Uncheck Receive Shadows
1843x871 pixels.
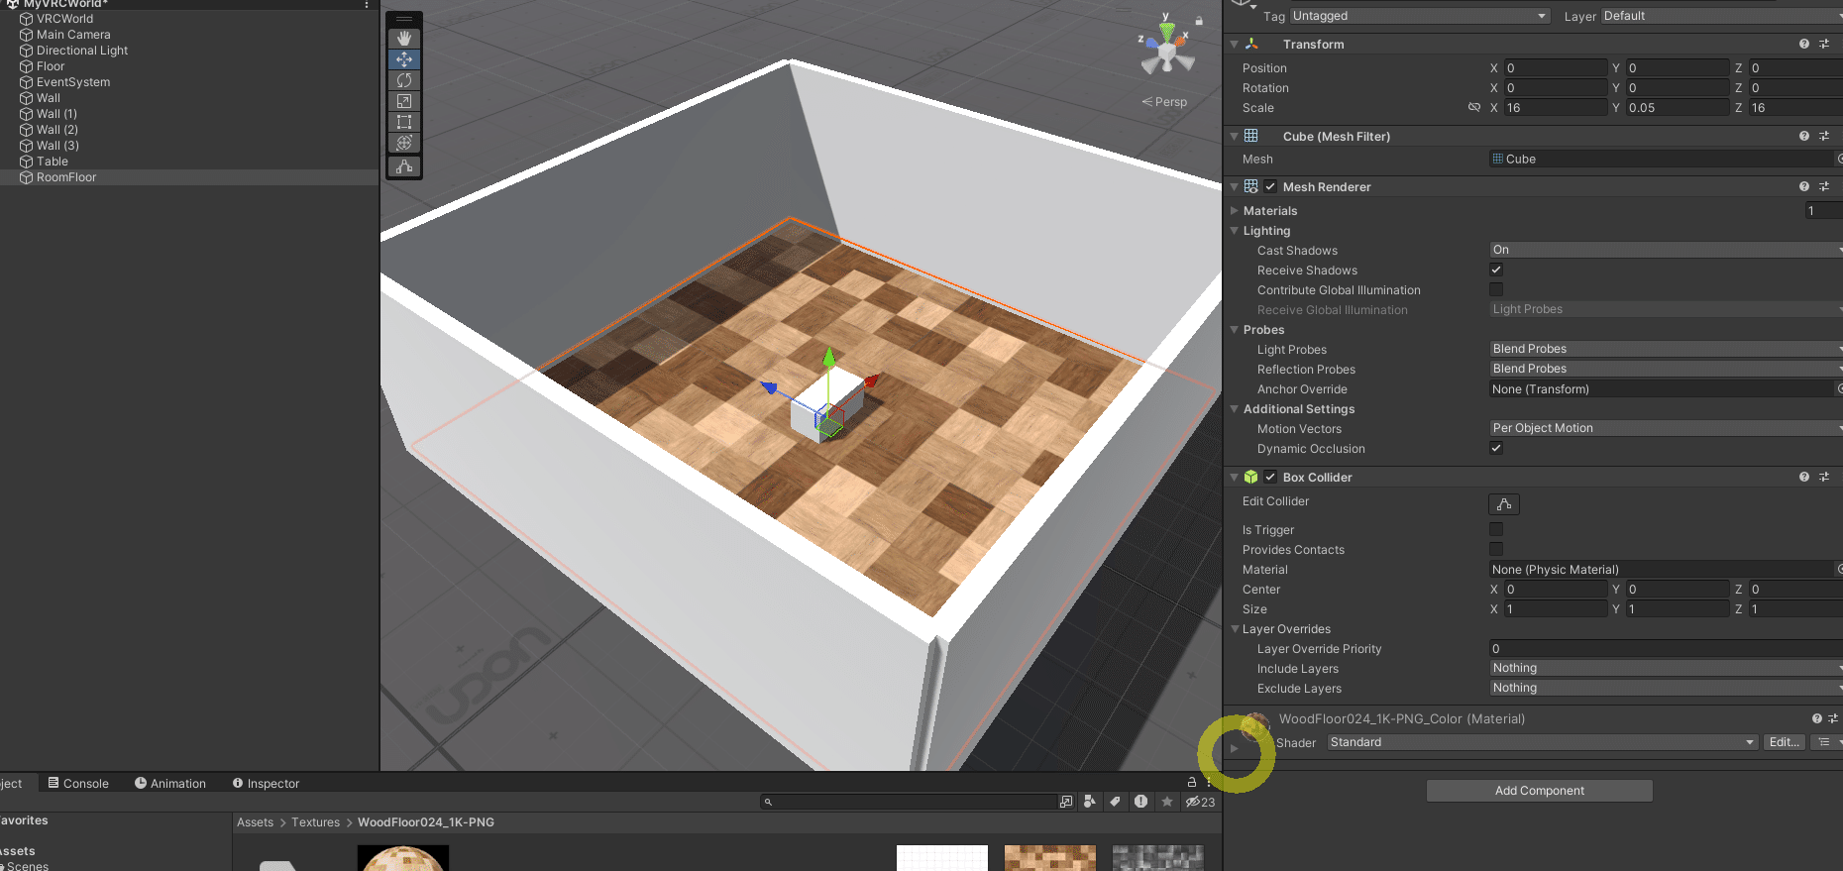pyautogui.click(x=1496, y=271)
